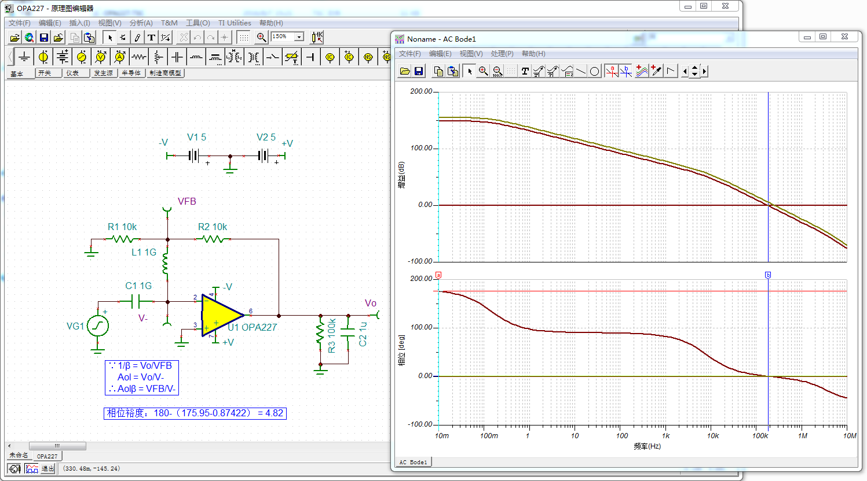The height and width of the screenshot is (481, 867).
Task: Switch to the 未命名 schematic tab
Action: (19, 456)
